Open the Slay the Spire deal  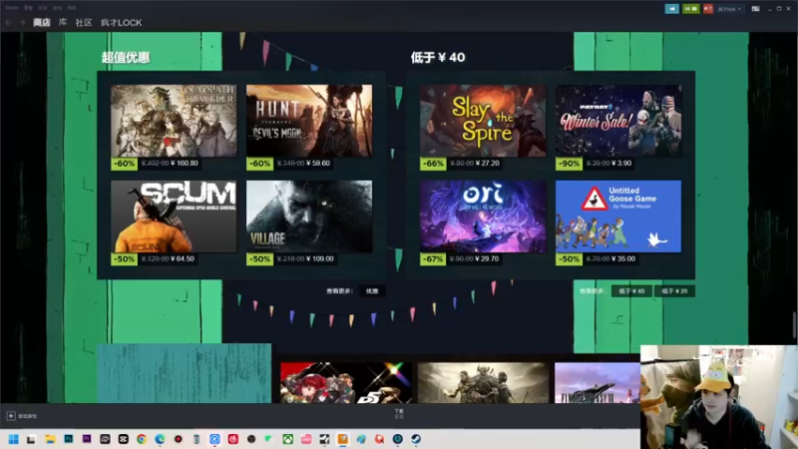click(483, 121)
